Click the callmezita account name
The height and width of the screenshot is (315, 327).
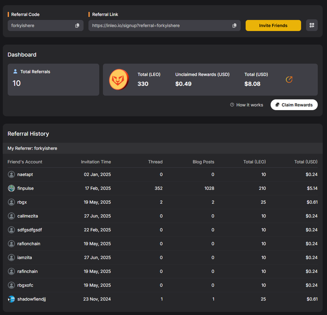pyautogui.click(x=28, y=216)
